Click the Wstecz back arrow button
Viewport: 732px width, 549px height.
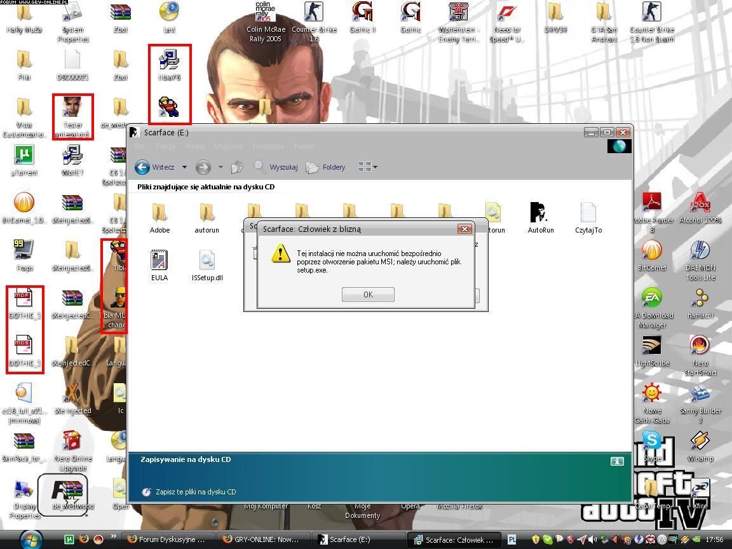[142, 167]
